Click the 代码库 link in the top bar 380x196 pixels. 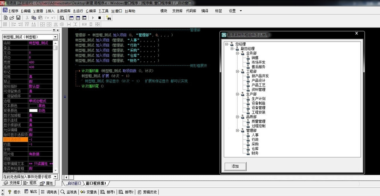[x=191, y=11]
